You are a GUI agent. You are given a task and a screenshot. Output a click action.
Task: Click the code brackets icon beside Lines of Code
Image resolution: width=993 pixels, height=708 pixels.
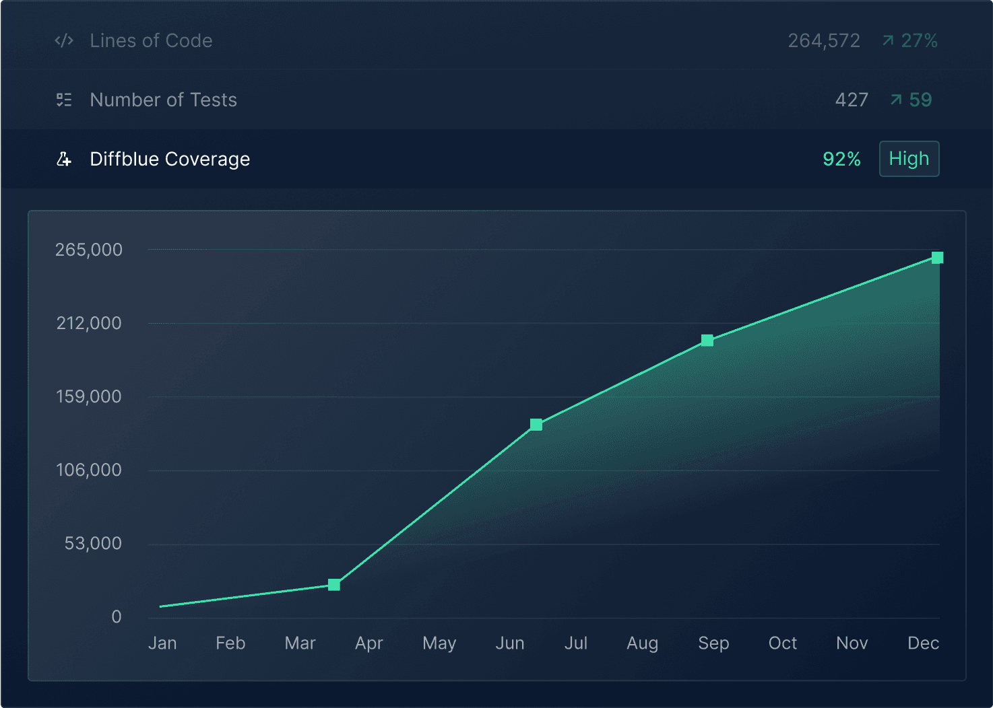click(x=64, y=41)
